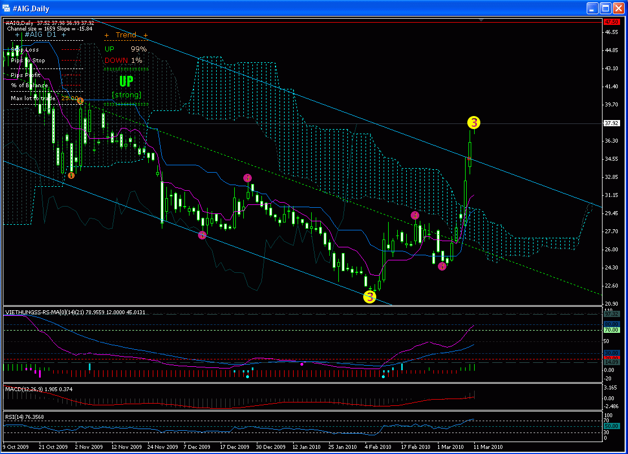628x454 pixels.
Task: Click the green UP strong trend signal
Action: 126,82
